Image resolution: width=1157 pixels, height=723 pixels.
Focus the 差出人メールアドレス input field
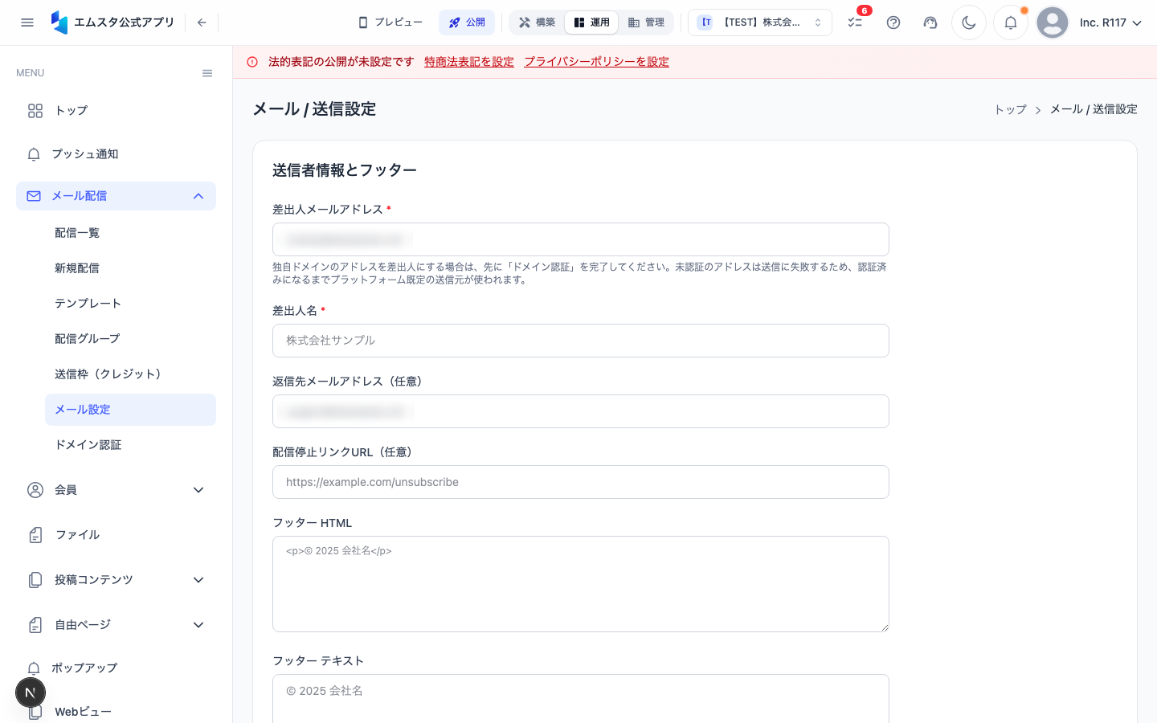581,239
